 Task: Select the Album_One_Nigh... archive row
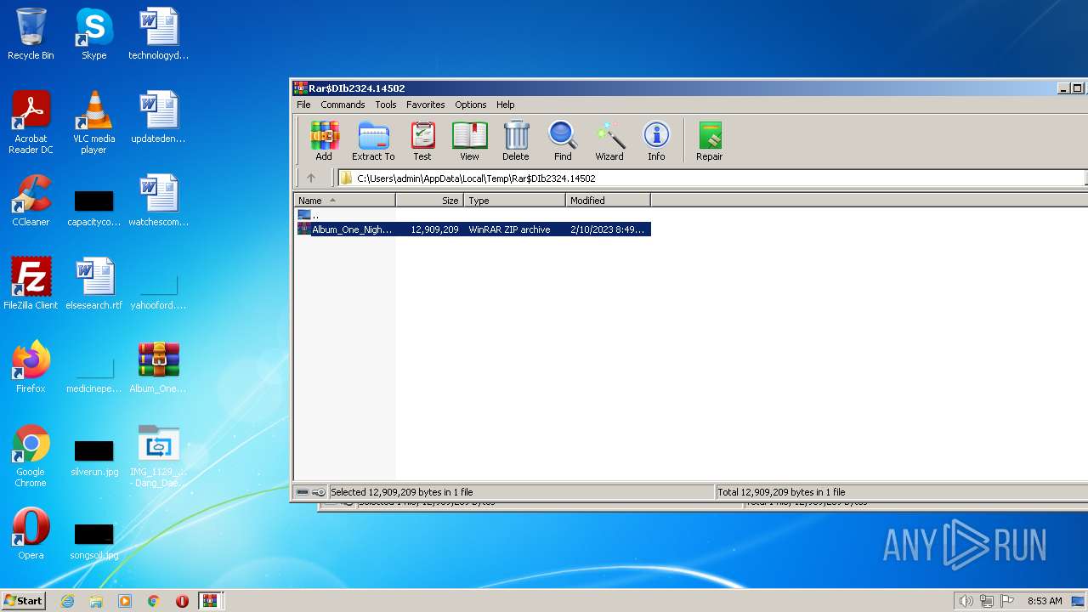473,229
